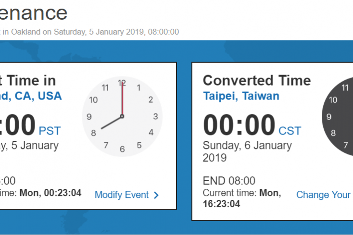Click the chevron arrow beside Modify Event

point(156,195)
